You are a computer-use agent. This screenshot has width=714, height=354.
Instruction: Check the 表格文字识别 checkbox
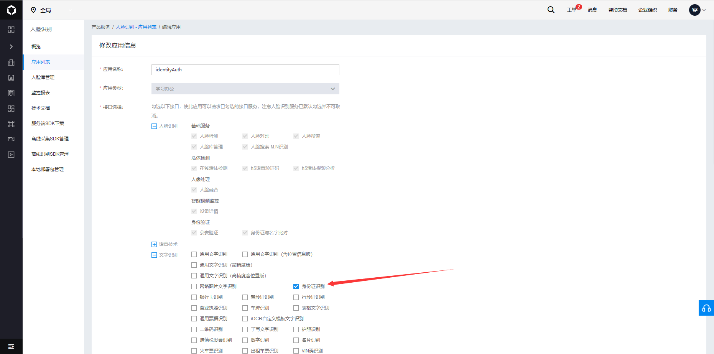(x=296, y=308)
